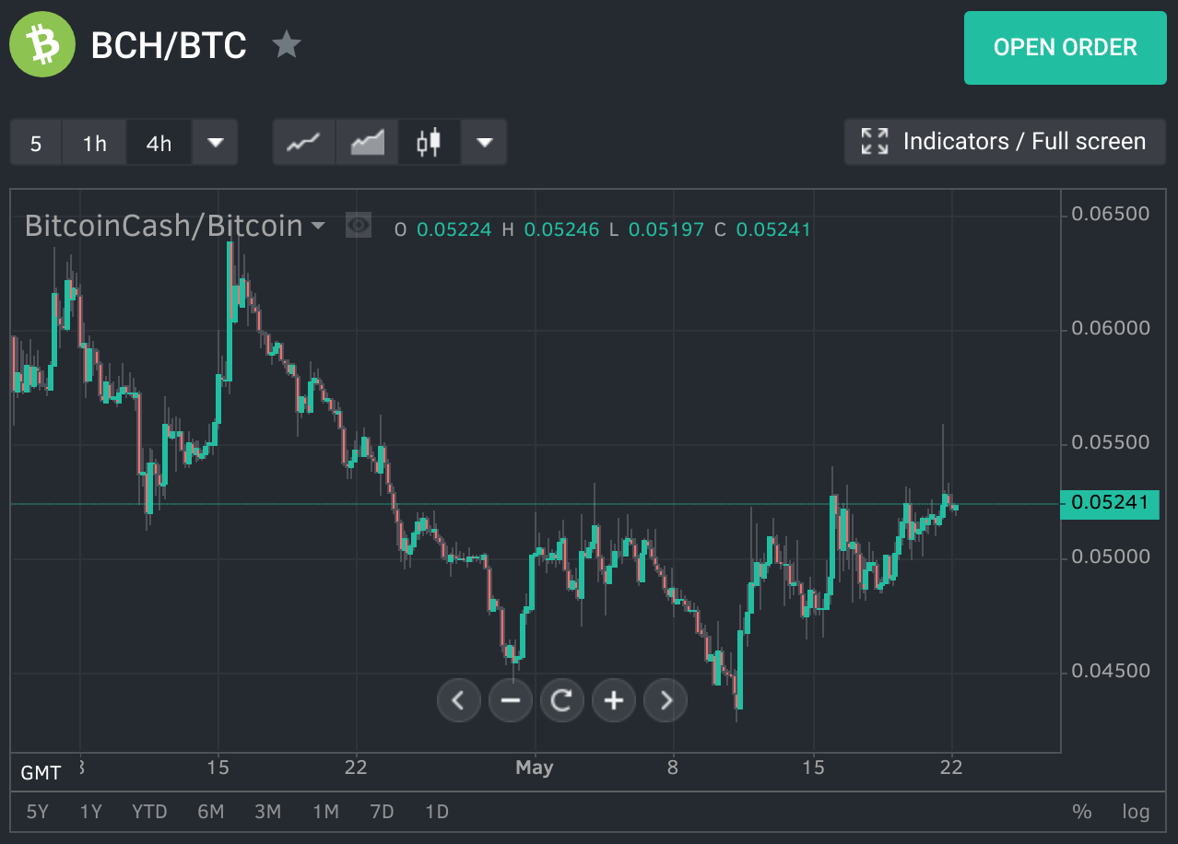Viewport: 1178px width, 844px height.
Task: Click the 0.05000 price axis label
Action: (x=1111, y=557)
